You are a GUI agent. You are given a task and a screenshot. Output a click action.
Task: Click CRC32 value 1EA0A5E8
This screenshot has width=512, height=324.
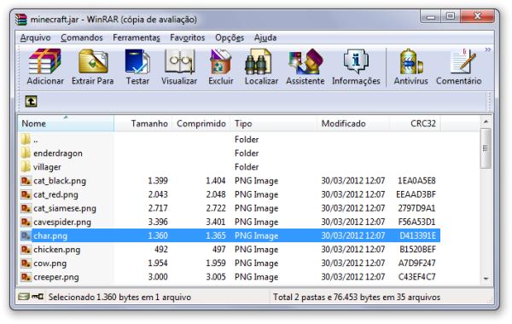[416, 181]
